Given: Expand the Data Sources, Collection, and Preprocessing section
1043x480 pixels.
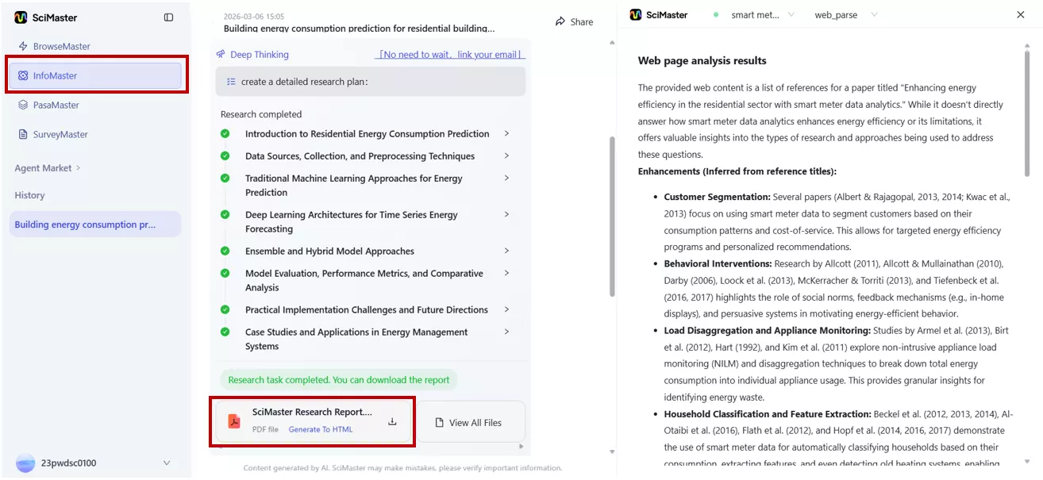Looking at the screenshot, I should [x=507, y=156].
